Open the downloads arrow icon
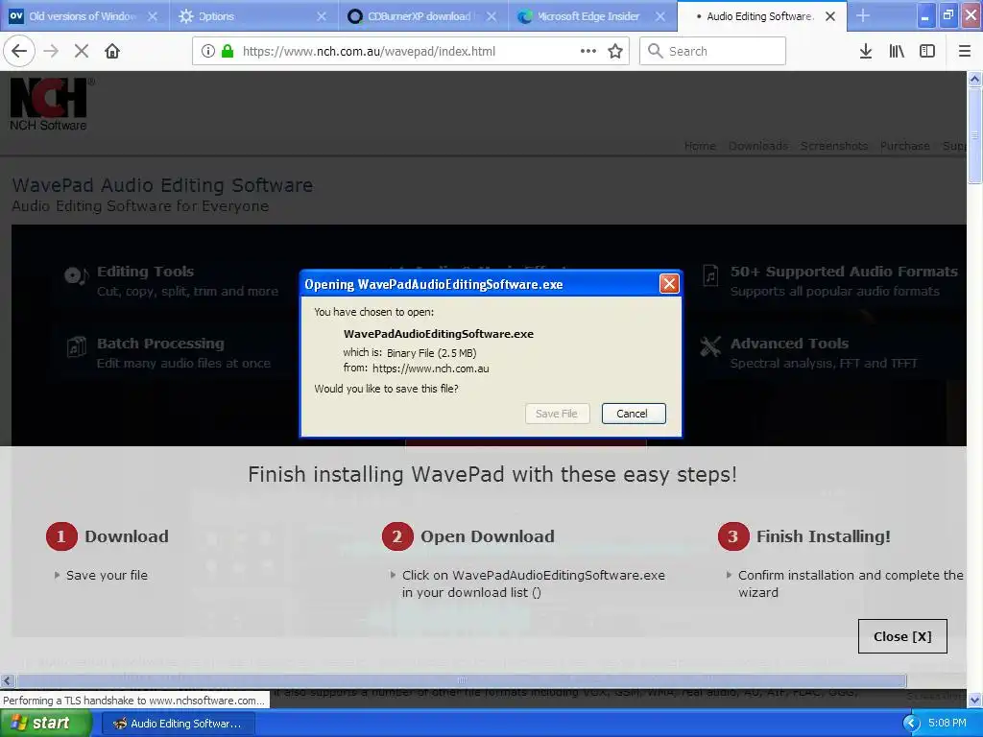Image resolution: width=983 pixels, height=737 pixels. [x=865, y=51]
